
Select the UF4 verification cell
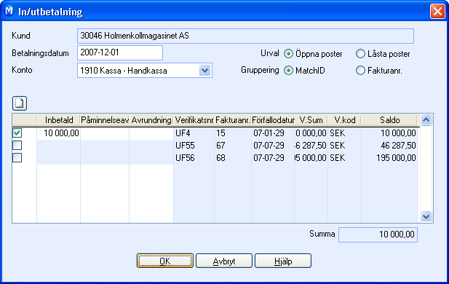[194, 133]
